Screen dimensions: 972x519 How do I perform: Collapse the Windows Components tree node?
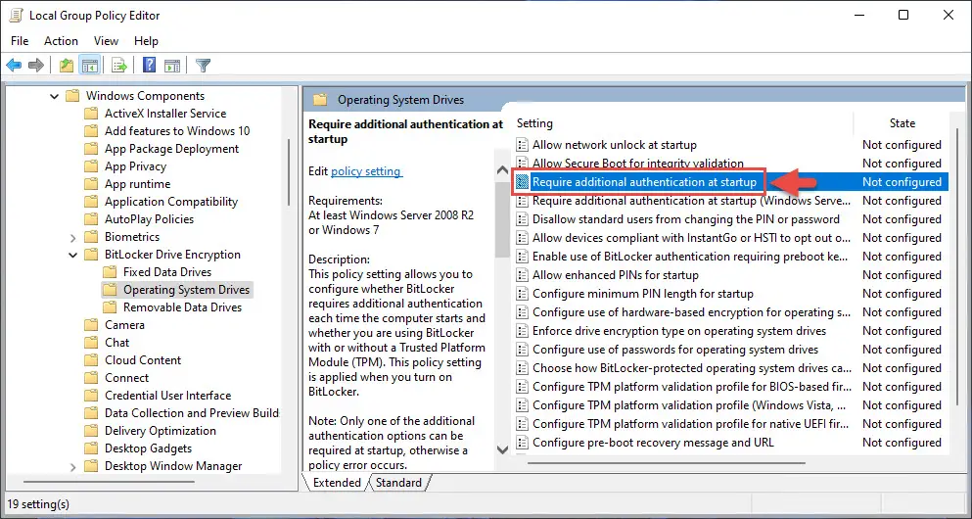coord(55,96)
